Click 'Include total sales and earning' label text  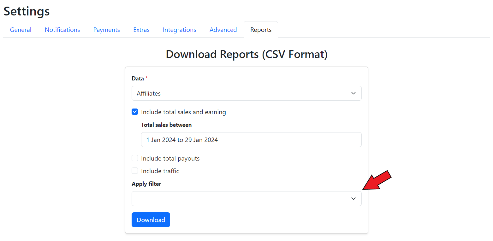tap(183, 112)
